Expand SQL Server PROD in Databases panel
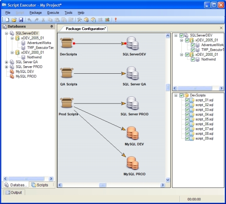Screen dimensions: 226x204 click(x=6, y=67)
